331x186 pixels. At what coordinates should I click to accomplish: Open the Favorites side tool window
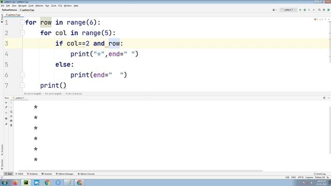point(2,164)
